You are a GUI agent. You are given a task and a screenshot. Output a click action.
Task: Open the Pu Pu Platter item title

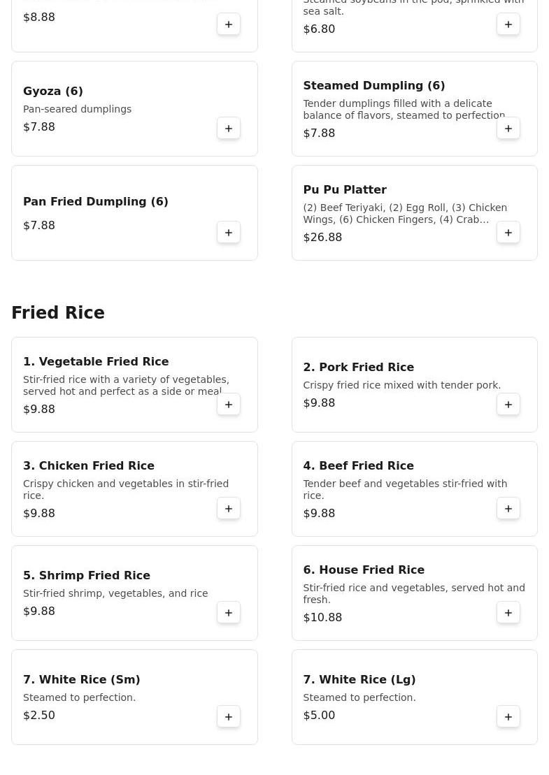click(x=345, y=190)
